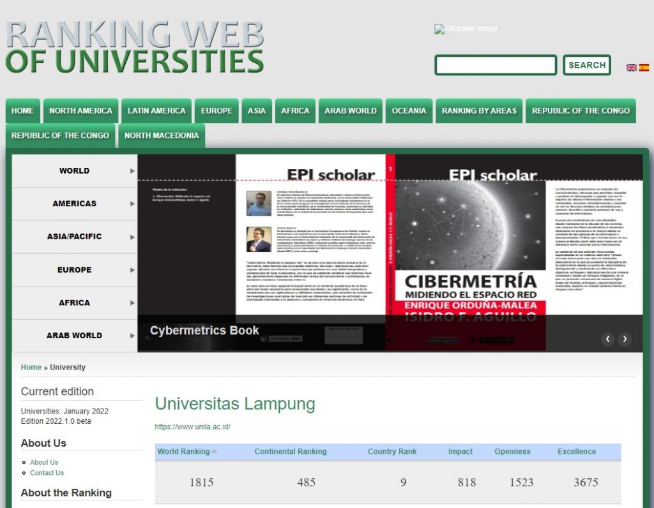Go to the ASIA navigation tab
The image size is (654, 508).
coord(257,111)
